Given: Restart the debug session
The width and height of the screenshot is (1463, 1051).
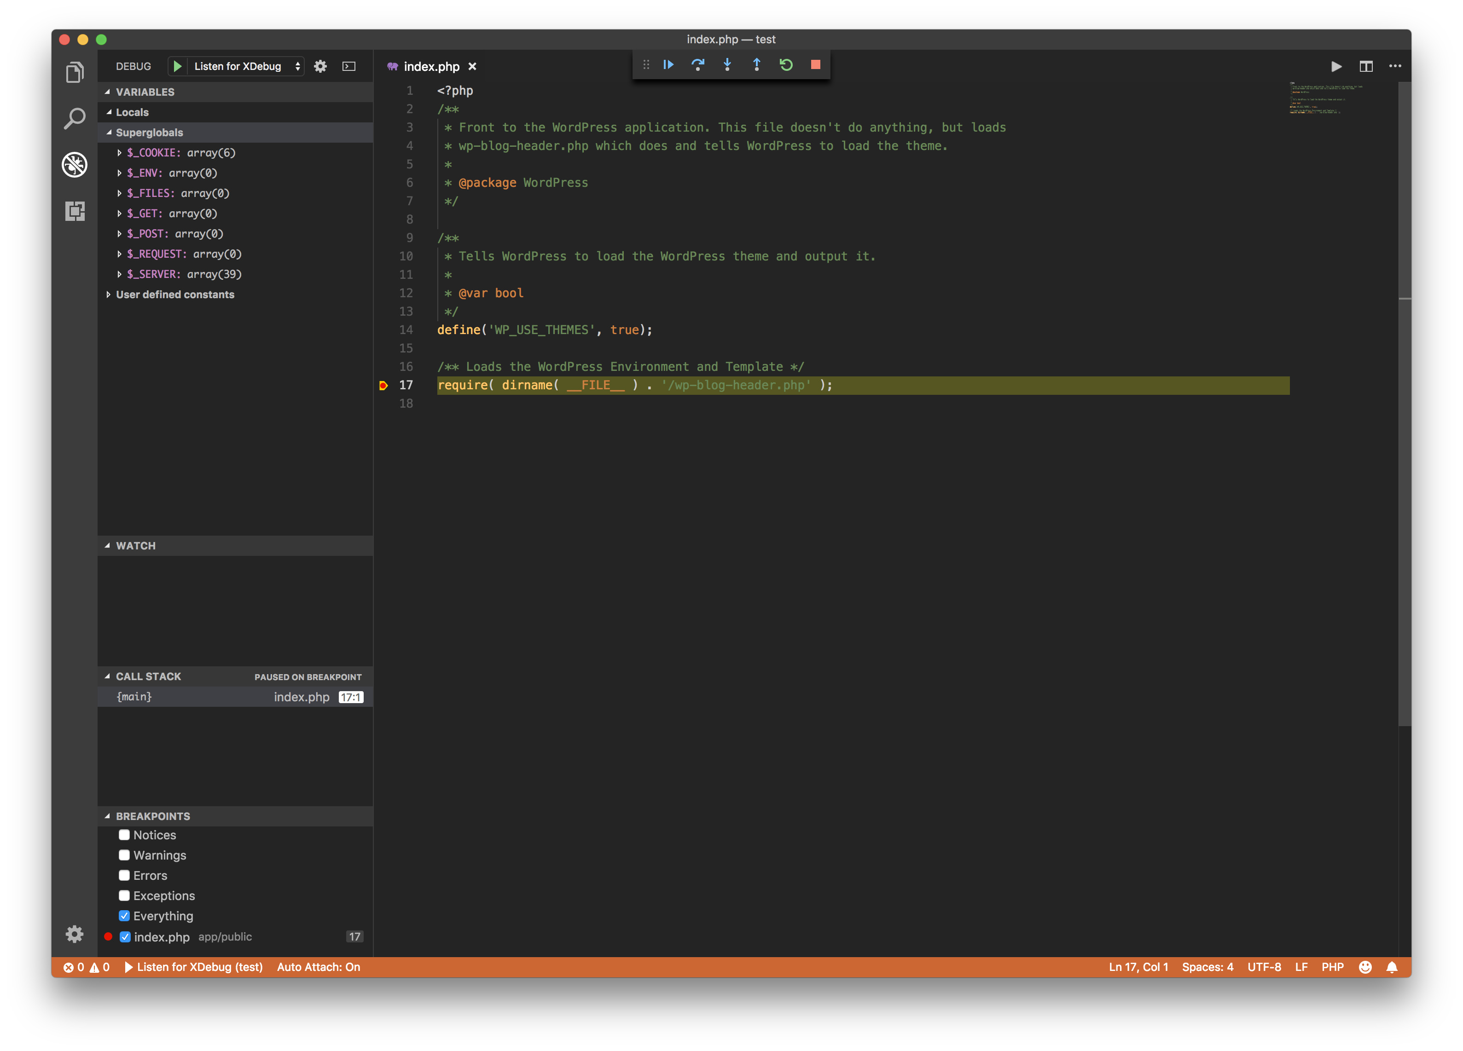Looking at the screenshot, I should [786, 64].
